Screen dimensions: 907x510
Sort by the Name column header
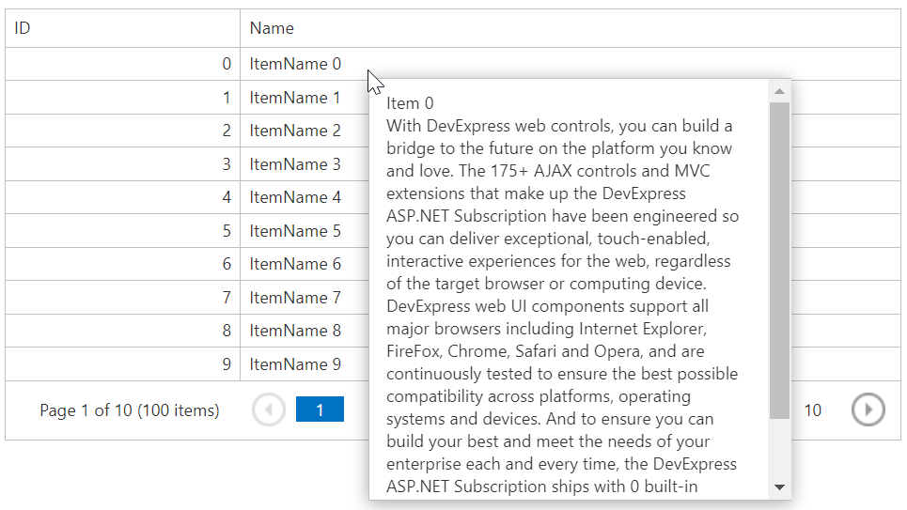pyautogui.click(x=570, y=28)
